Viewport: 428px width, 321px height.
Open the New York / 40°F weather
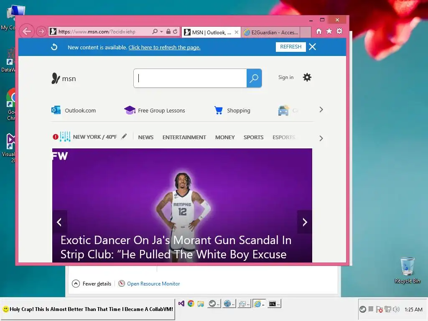95,137
